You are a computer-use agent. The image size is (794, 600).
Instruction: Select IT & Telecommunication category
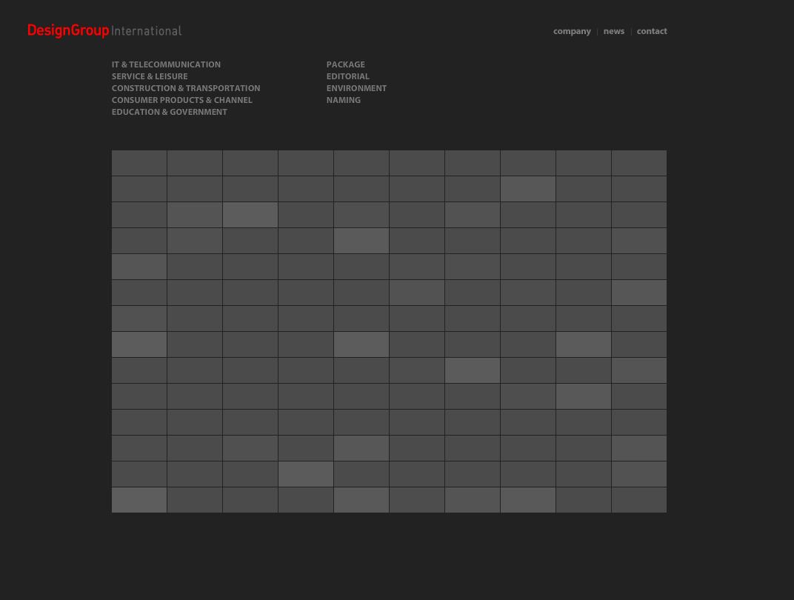(166, 65)
